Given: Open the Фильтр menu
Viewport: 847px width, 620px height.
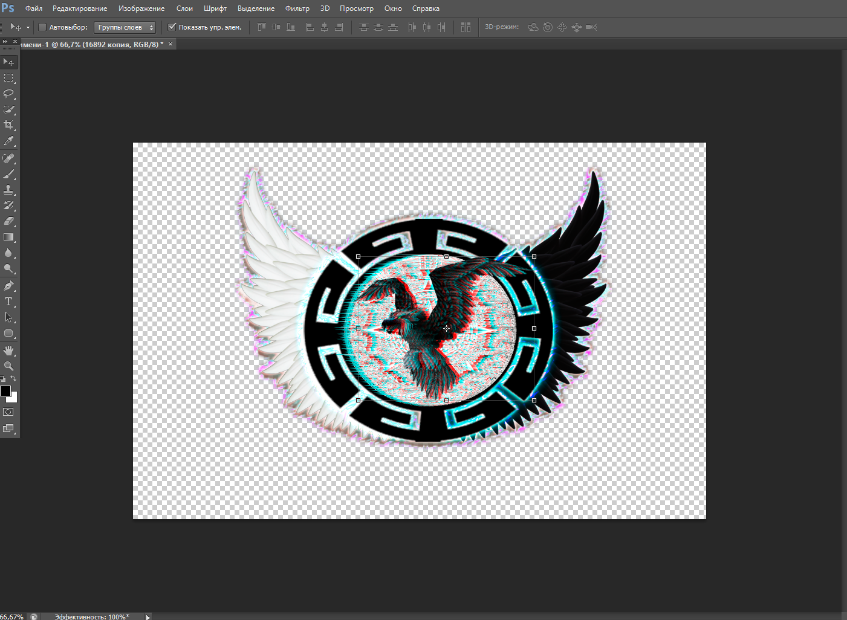Looking at the screenshot, I should (297, 8).
